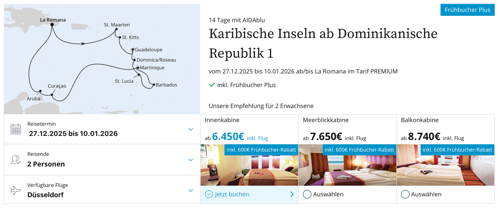Open the Reisende dropdown chevron

[x=191, y=160]
